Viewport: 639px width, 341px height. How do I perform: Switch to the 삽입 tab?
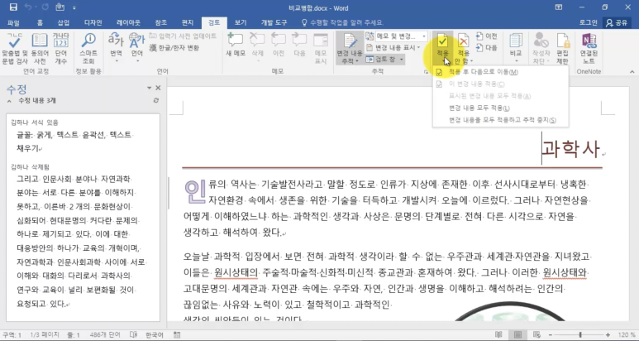[64, 22]
